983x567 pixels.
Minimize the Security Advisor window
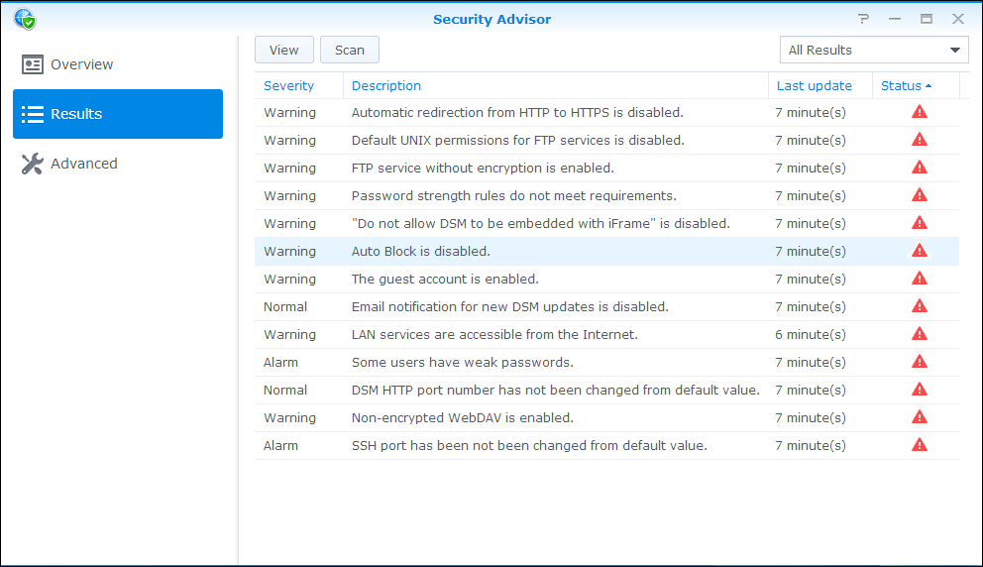pos(895,19)
